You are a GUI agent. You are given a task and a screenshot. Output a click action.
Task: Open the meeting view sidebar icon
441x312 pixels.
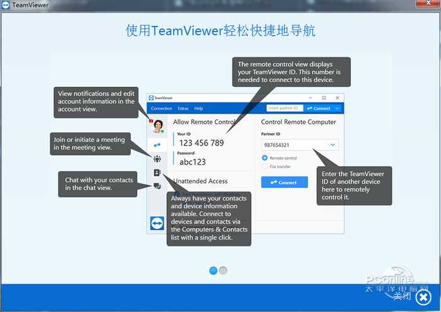(157, 159)
